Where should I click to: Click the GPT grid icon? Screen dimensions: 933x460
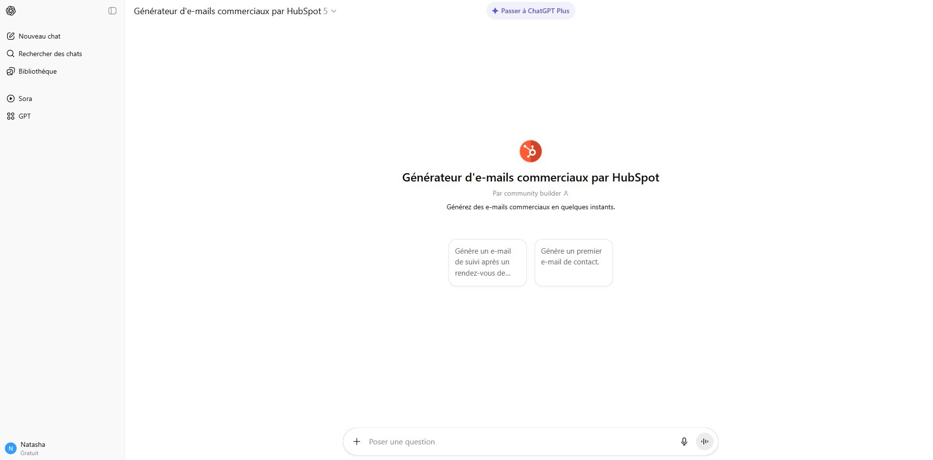tap(11, 116)
